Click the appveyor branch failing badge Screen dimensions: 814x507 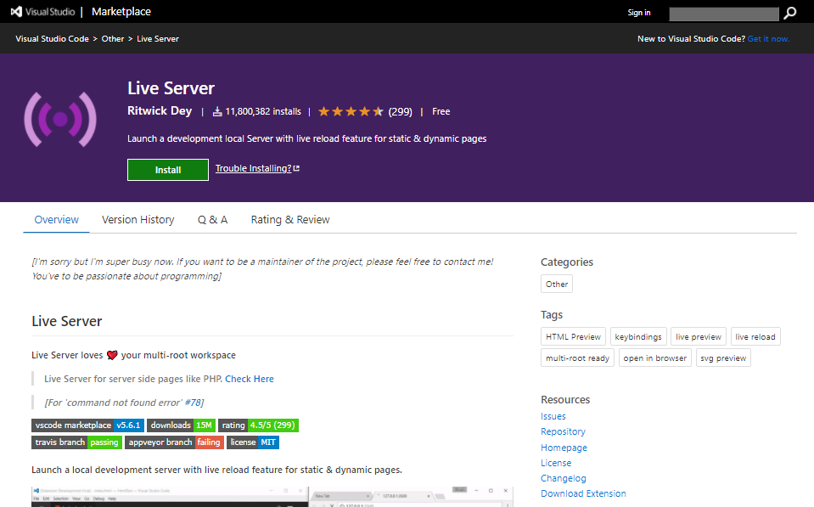[174, 442]
